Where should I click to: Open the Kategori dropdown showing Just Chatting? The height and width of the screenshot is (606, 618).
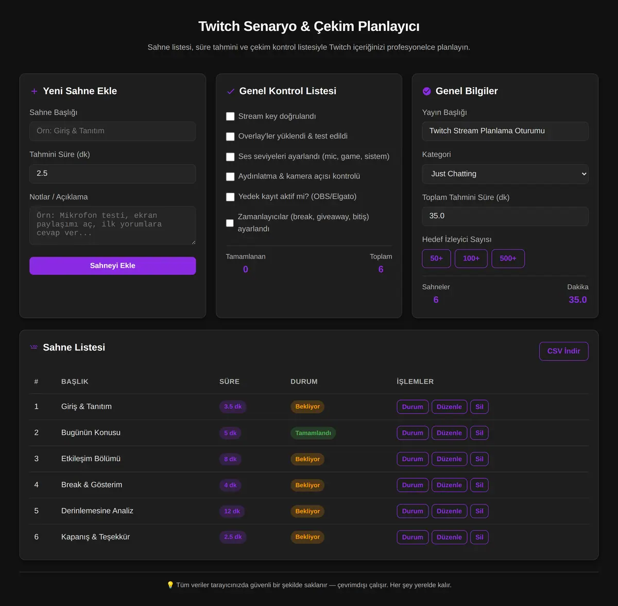pyautogui.click(x=505, y=174)
